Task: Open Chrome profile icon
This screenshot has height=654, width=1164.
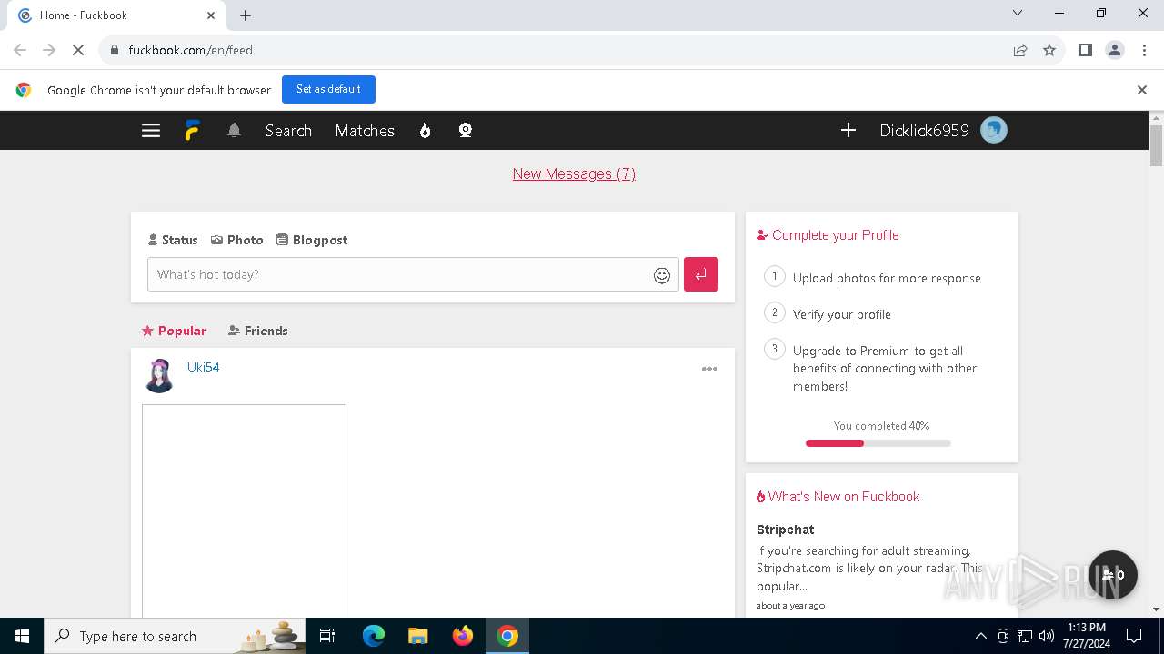Action: point(1115,51)
